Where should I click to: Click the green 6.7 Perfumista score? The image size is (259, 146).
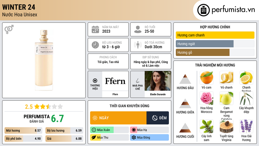tap(57, 119)
